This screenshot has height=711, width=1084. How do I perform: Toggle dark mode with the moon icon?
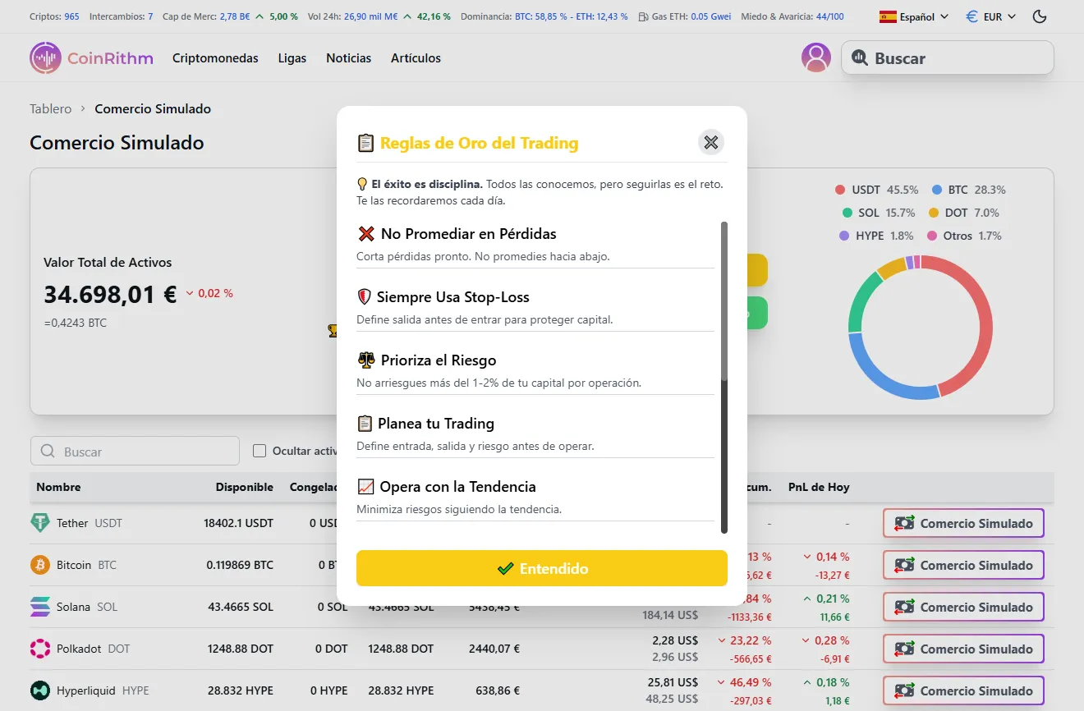(x=1039, y=16)
